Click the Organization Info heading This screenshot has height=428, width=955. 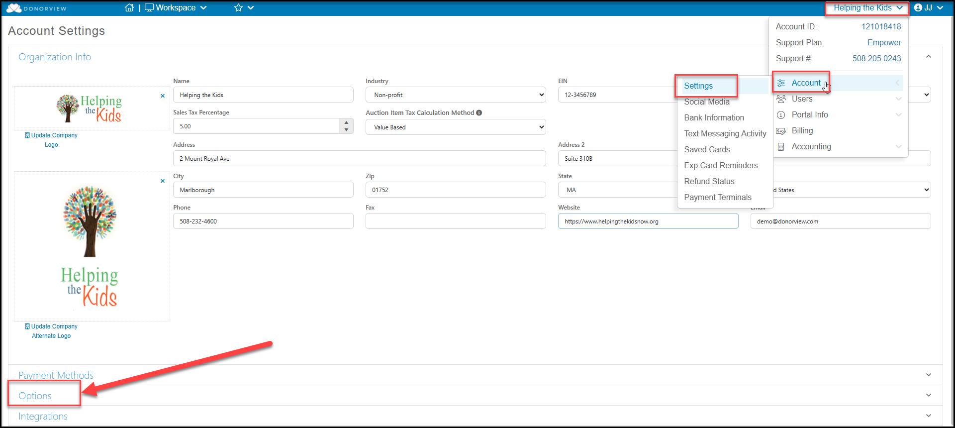point(55,57)
